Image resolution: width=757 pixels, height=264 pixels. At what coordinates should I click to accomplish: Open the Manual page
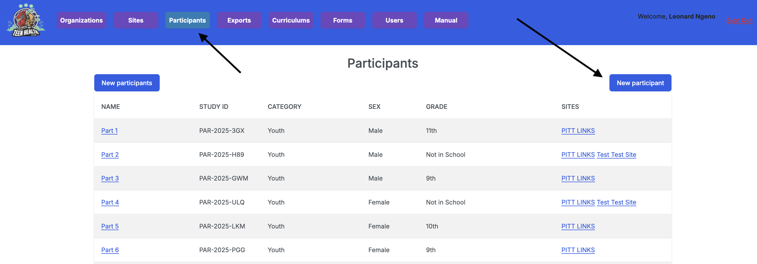pyautogui.click(x=446, y=20)
